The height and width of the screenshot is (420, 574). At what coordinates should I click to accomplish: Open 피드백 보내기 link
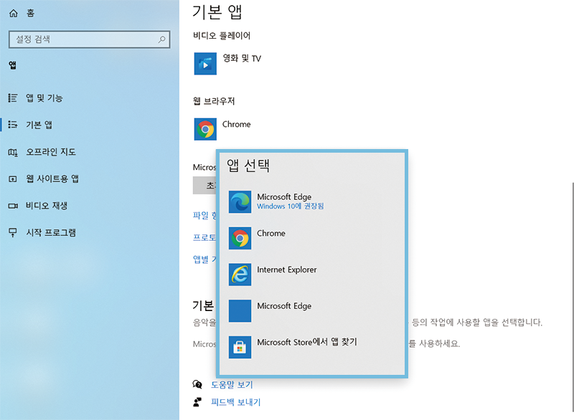pos(236,402)
